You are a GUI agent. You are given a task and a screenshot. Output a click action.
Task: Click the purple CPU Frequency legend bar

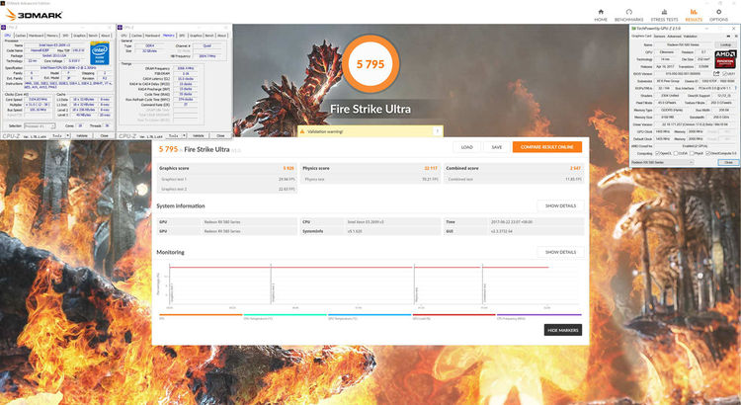539,315
